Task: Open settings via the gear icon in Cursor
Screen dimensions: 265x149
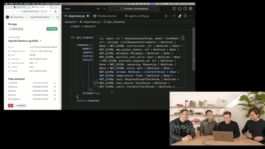Action: [190, 9]
